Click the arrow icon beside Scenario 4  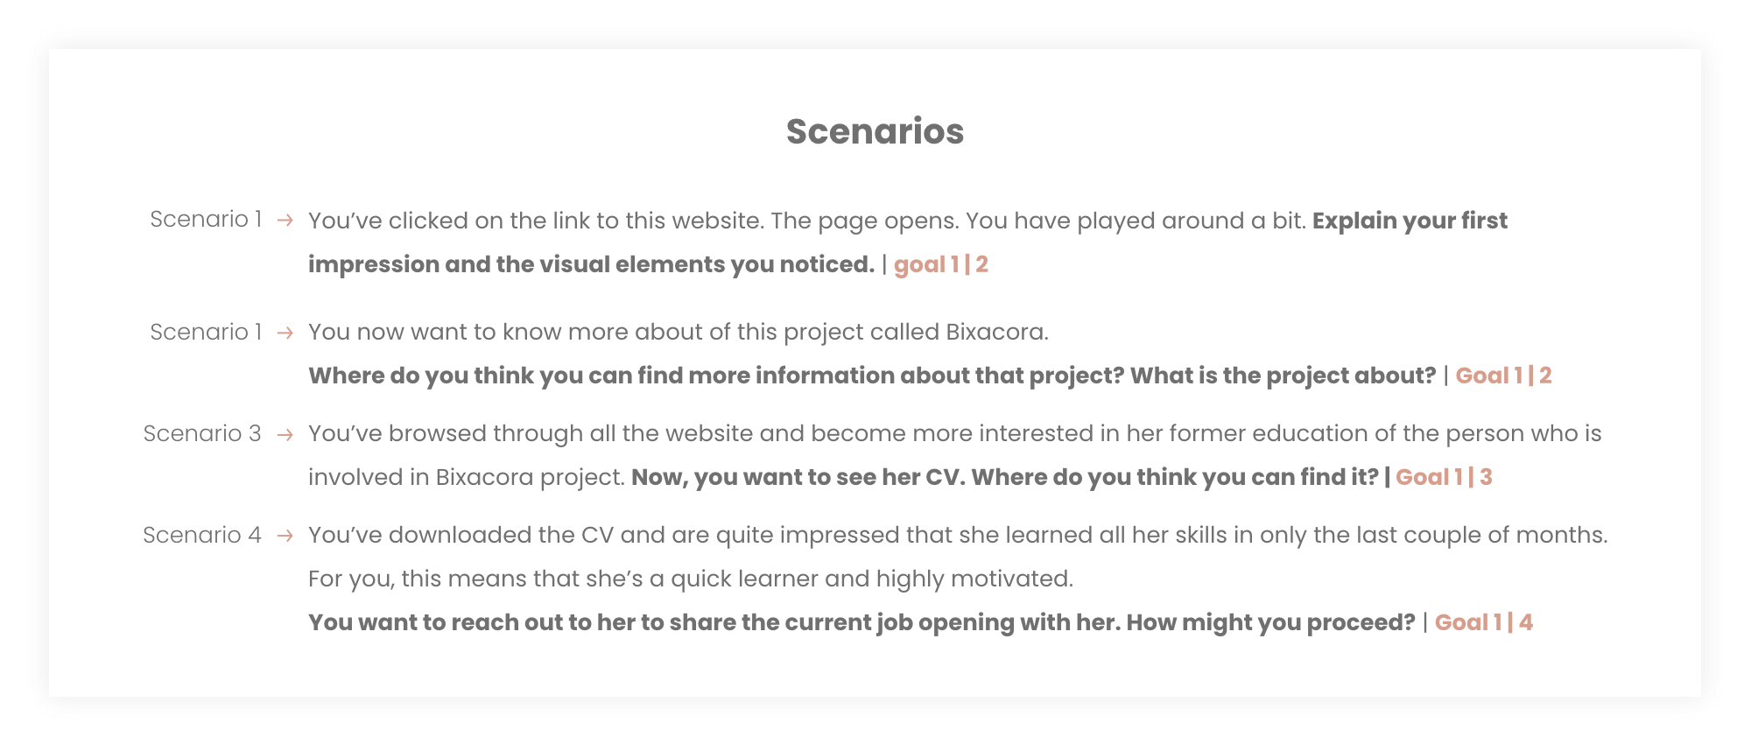click(285, 536)
